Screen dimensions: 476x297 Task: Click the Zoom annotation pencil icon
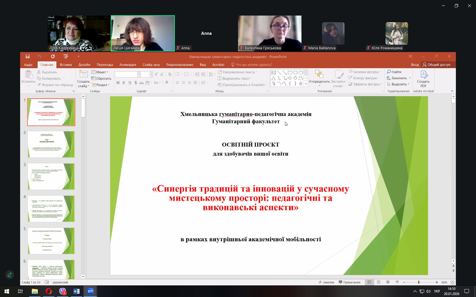(x=10, y=275)
